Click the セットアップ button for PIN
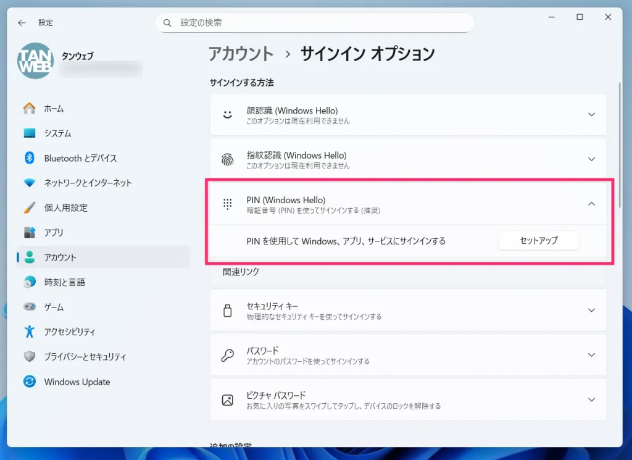Viewport: 632px width, 460px height. coord(538,241)
